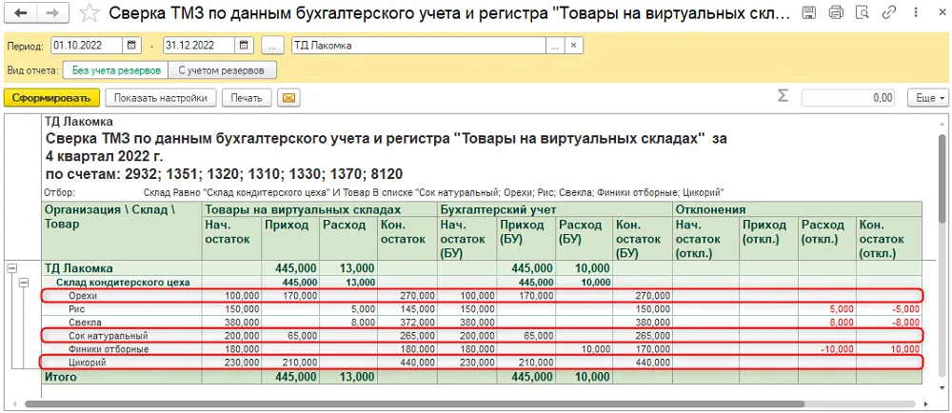Open the Еще dropdown menu
Viewport: 952px width, 413px height.
tap(927, 98)
